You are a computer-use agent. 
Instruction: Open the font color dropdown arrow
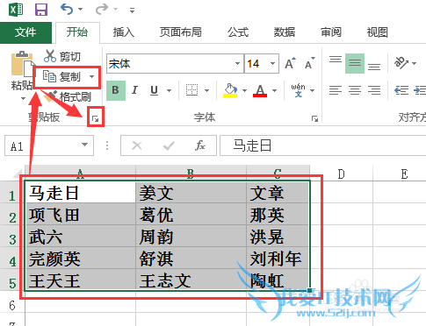[274, 90]
